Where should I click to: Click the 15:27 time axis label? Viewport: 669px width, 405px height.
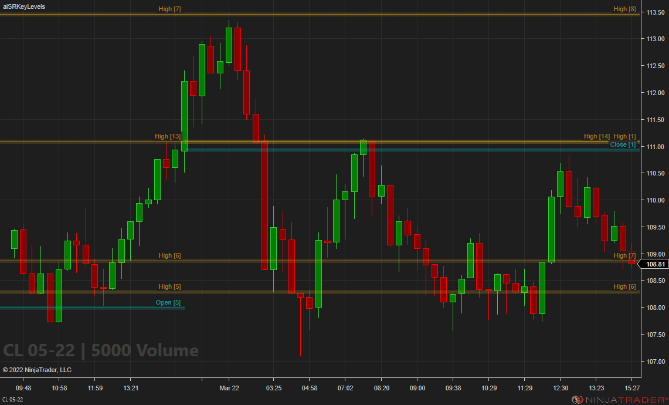click(631, 388)
